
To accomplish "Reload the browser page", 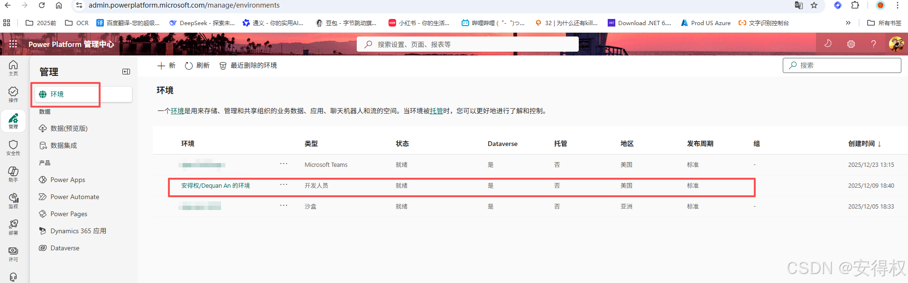I will coord(42,5).
